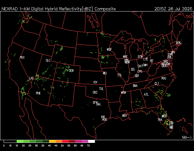Select the MSY label in Louisiana
Viewport: 194px width, 151px height.
tap(125, 116)
